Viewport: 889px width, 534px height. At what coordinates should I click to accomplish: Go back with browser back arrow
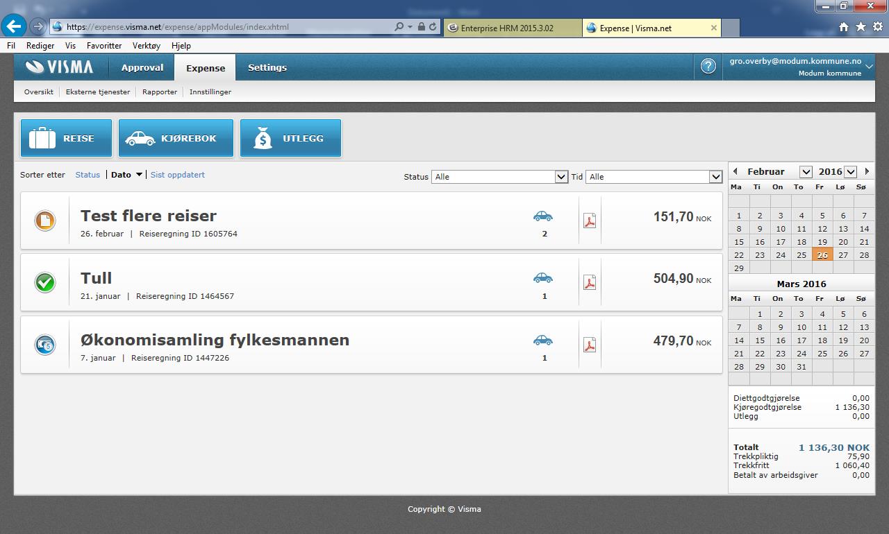point(14,26)
